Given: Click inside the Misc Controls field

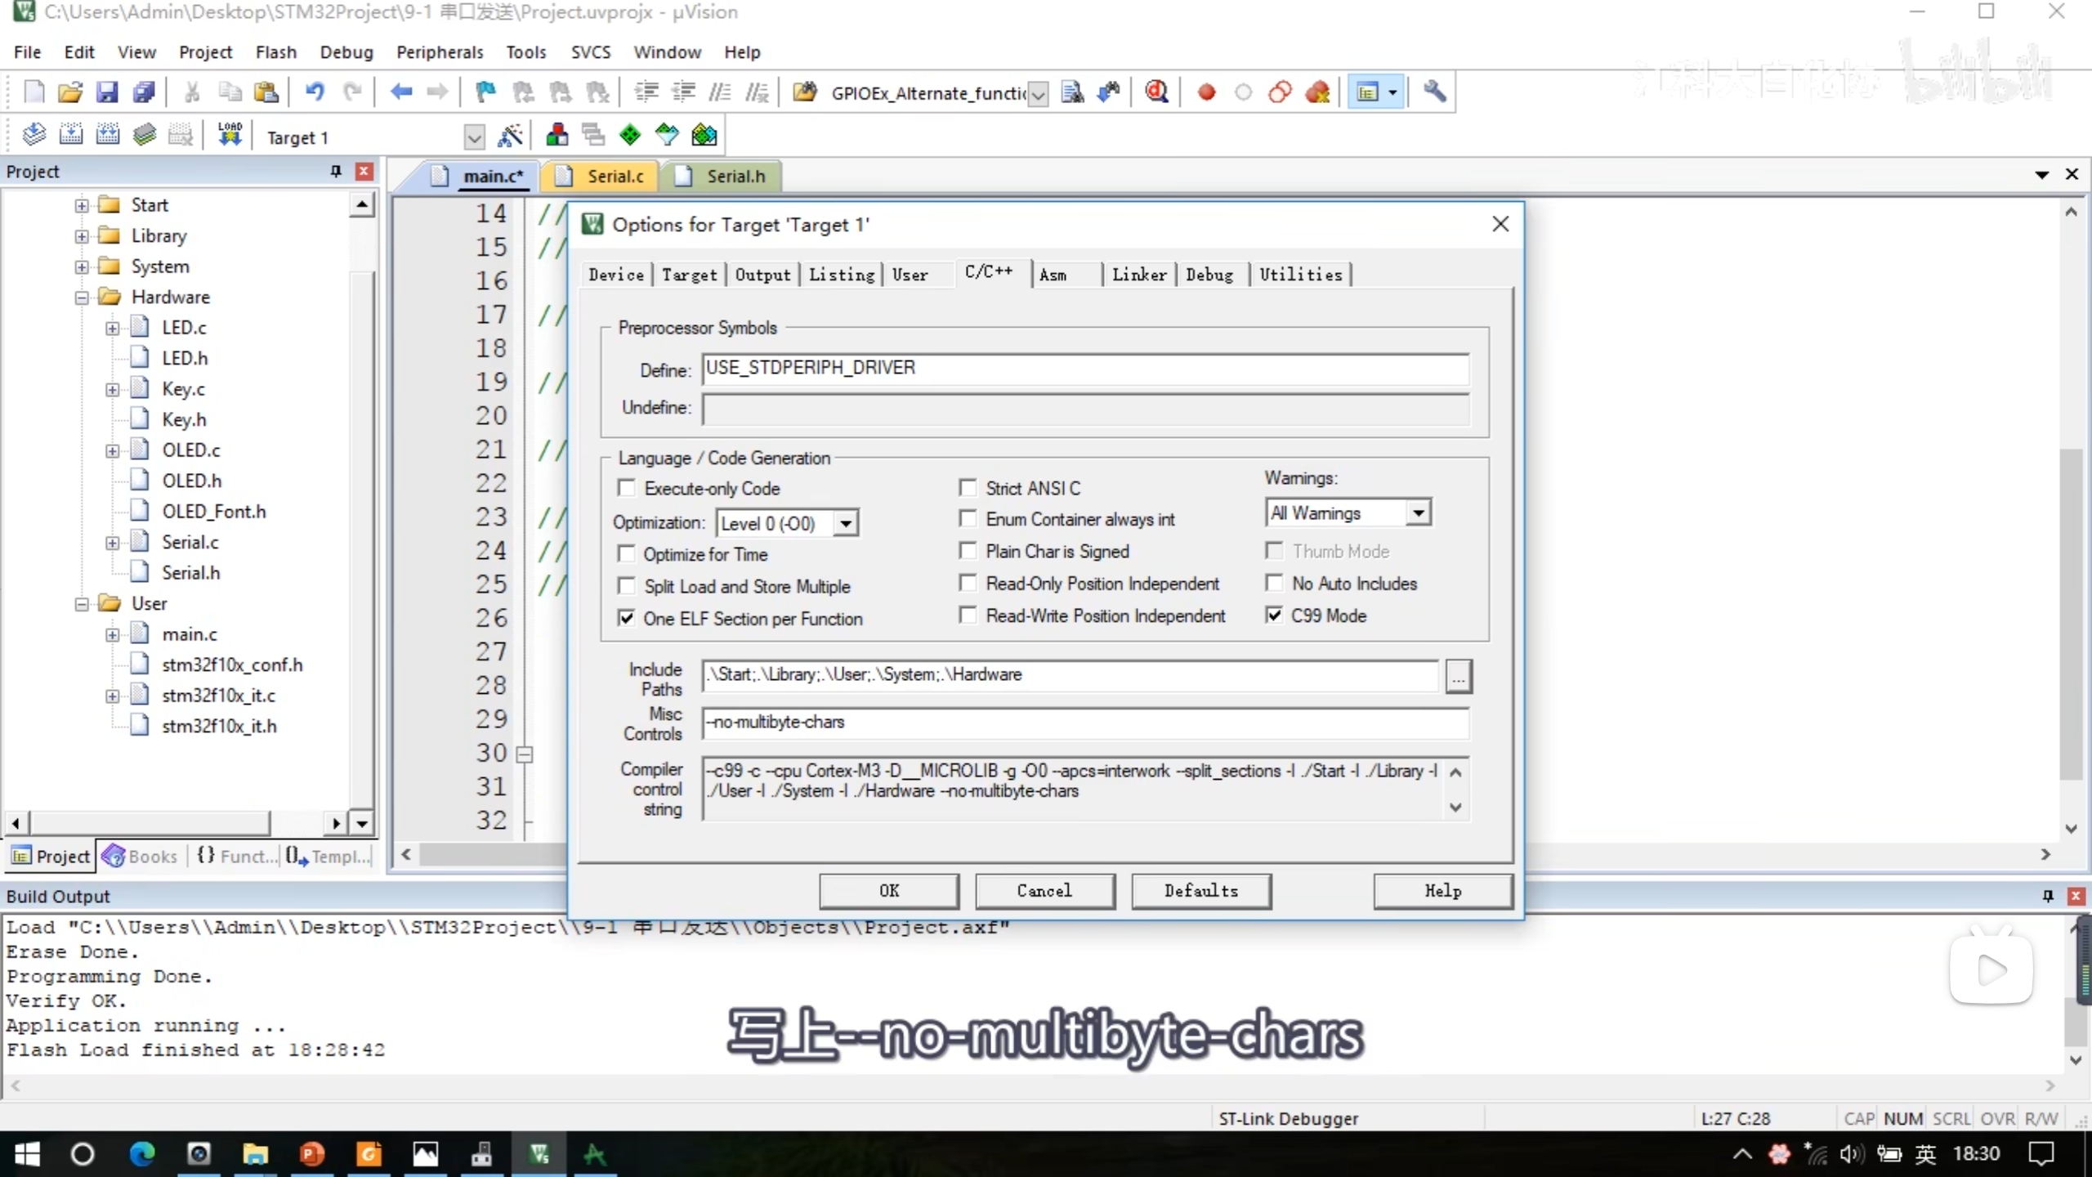Looking at the screenshot, I should (1084, 723).
